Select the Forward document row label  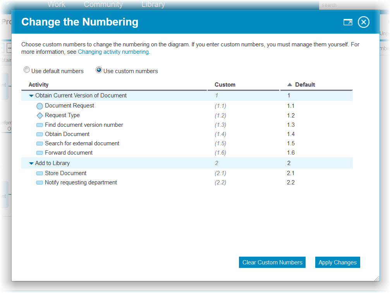click(x=69, y=153)
